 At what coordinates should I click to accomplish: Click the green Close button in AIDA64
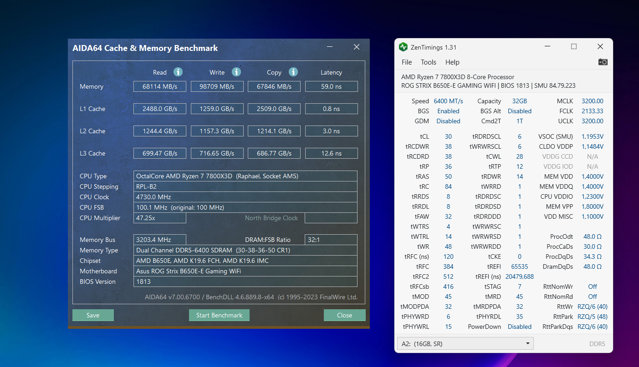tap(344, 315)
